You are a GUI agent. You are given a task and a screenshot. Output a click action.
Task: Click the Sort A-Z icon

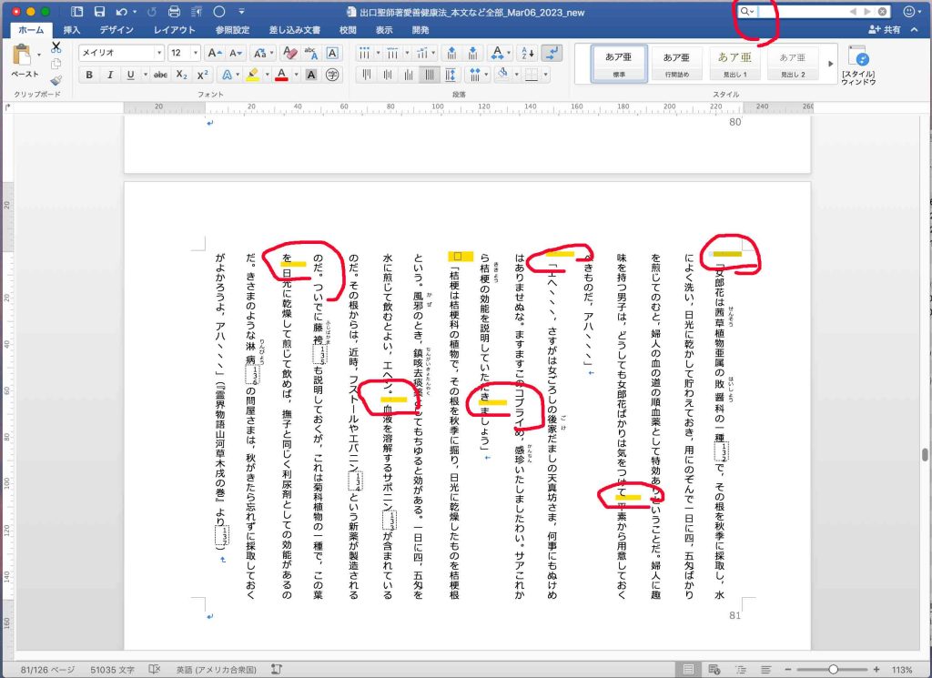[x=528, y=53]
